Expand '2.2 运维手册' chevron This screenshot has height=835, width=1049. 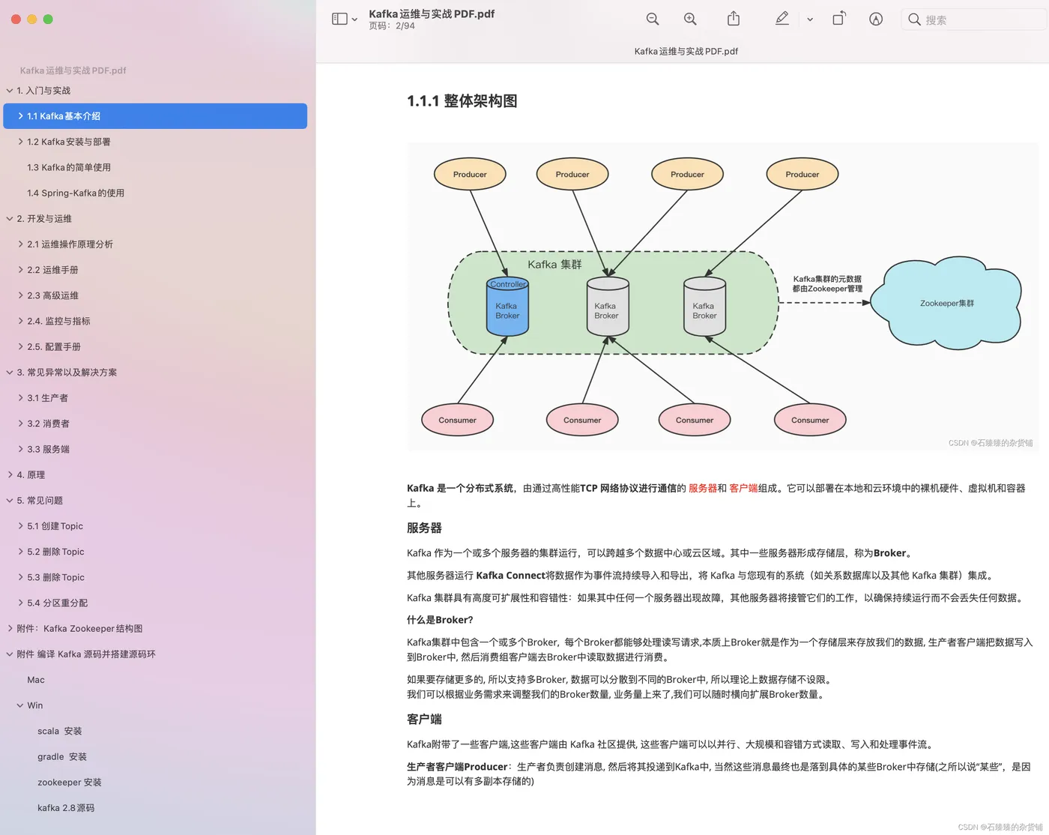[x=20, y=270]
